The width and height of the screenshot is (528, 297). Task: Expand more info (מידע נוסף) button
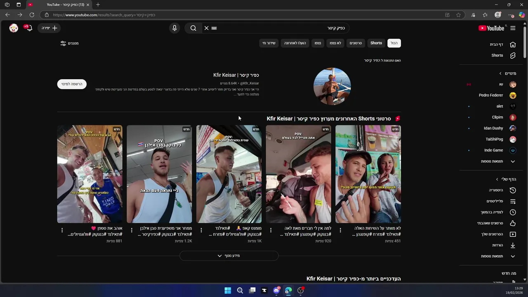[x=229, y=256]
